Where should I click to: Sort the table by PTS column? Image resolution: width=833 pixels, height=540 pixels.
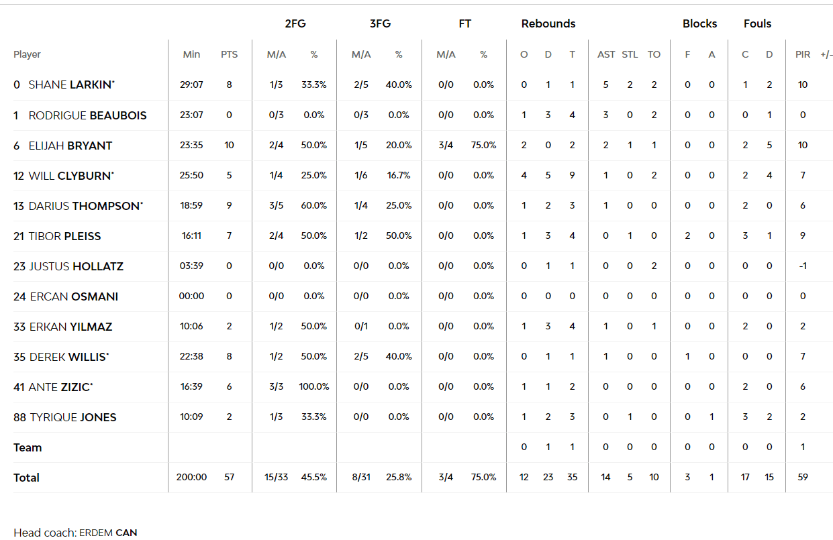click(229, 54)
